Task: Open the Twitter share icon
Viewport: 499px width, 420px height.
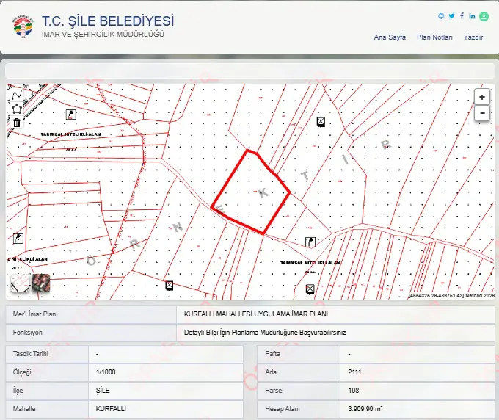Action: pyautogui.click(x=451, y=16)
